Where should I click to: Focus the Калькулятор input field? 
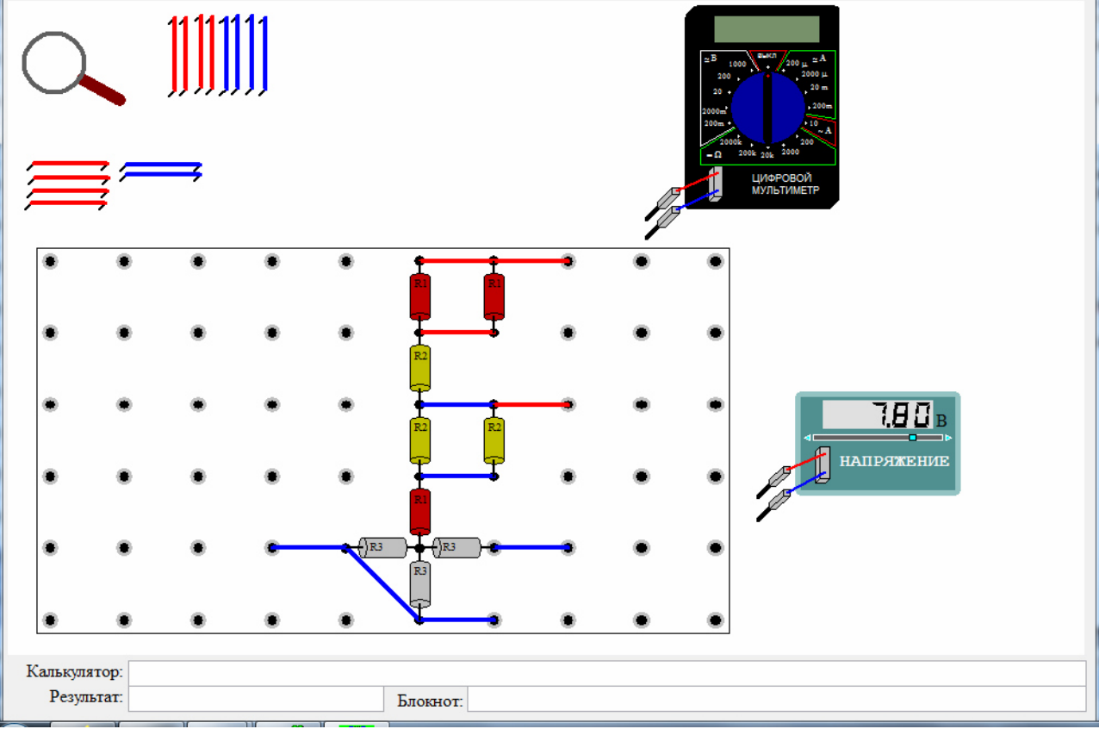pyautogui.click(x=607, y=672)
